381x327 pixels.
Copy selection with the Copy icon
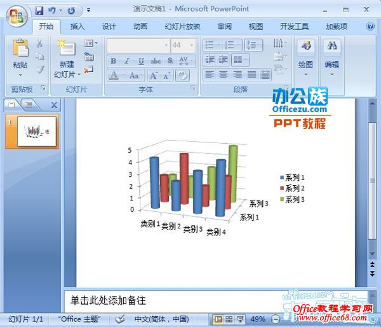pos(39,57)
